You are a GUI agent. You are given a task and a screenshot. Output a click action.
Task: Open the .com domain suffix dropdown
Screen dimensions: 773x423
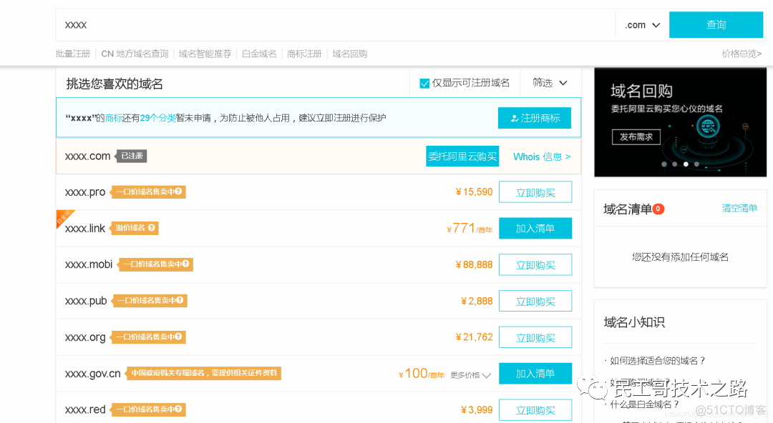click(641, 24)
